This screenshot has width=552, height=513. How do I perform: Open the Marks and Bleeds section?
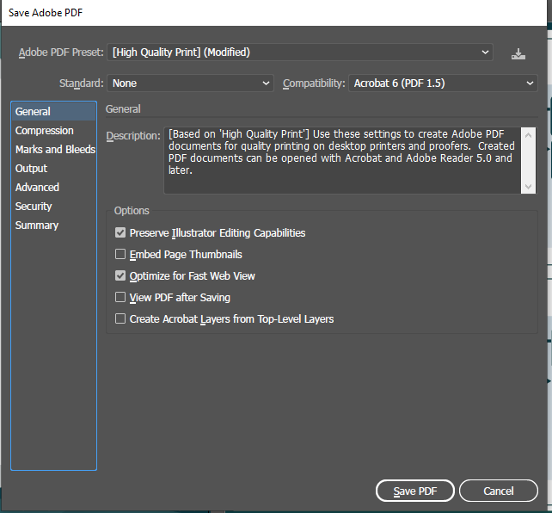[x=53, y=150]
